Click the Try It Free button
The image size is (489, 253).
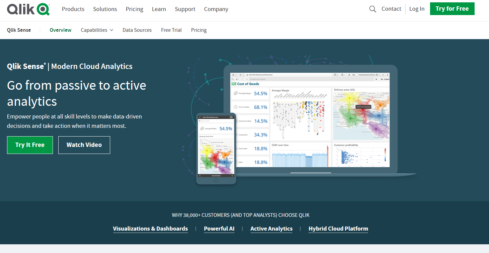click(30, 145)
